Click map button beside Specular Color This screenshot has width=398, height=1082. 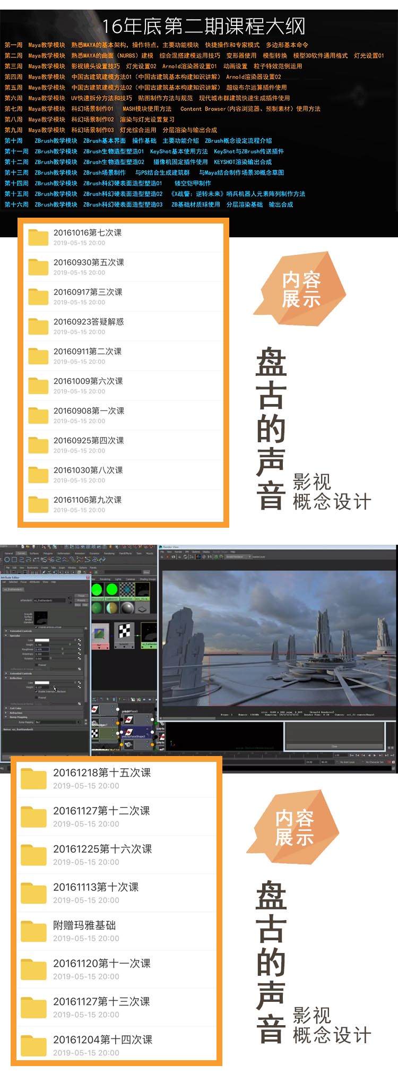pyautogui.click(x=79, y=640)
